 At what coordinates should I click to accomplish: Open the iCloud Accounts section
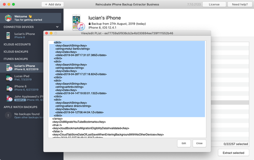coord(17,44)
